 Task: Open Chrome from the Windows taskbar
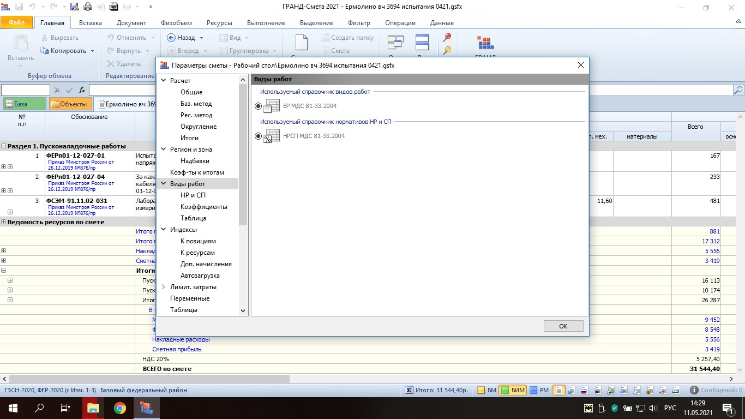pos(120,408)
